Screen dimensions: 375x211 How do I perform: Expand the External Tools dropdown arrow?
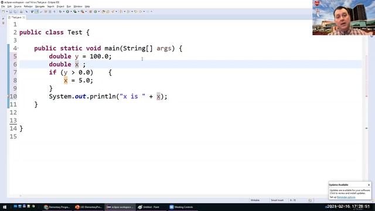coord(86,12)
